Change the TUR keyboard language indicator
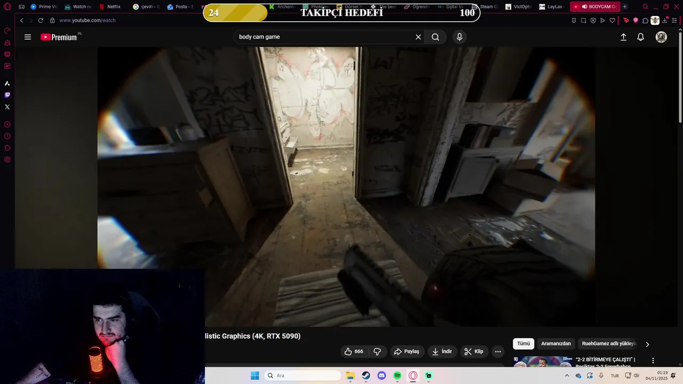 point(615,375)
